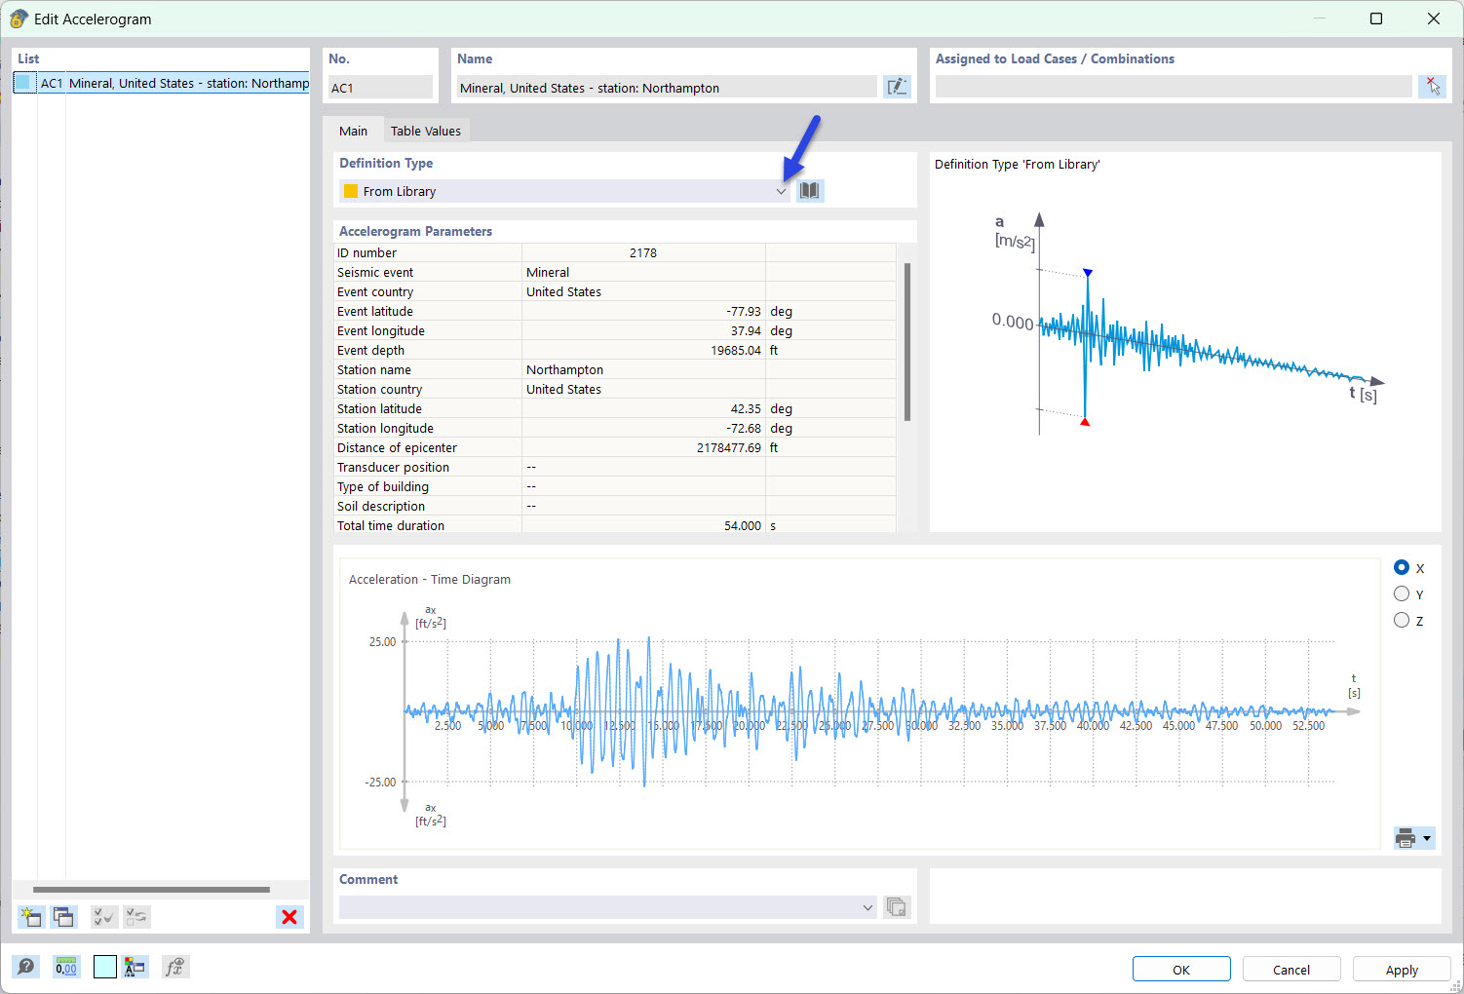The width and height of the screenshot is (1464, 994).
Task: Select the Main tab
Action: pyautogui.click(x=353, y=130)
